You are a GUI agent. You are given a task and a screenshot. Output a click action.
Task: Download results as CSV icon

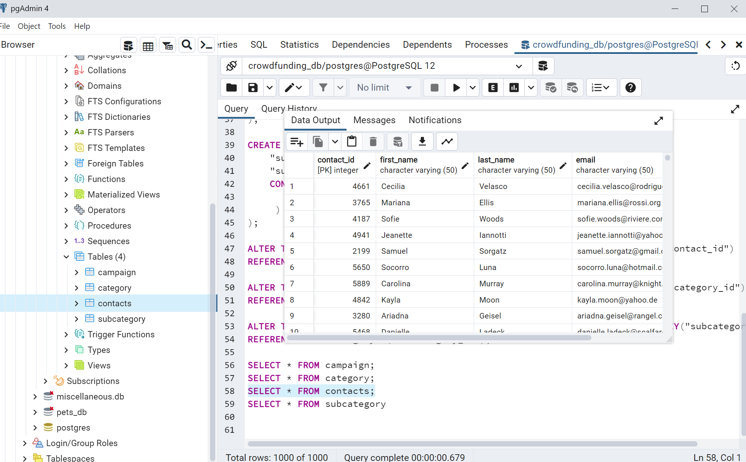(422, 142)
